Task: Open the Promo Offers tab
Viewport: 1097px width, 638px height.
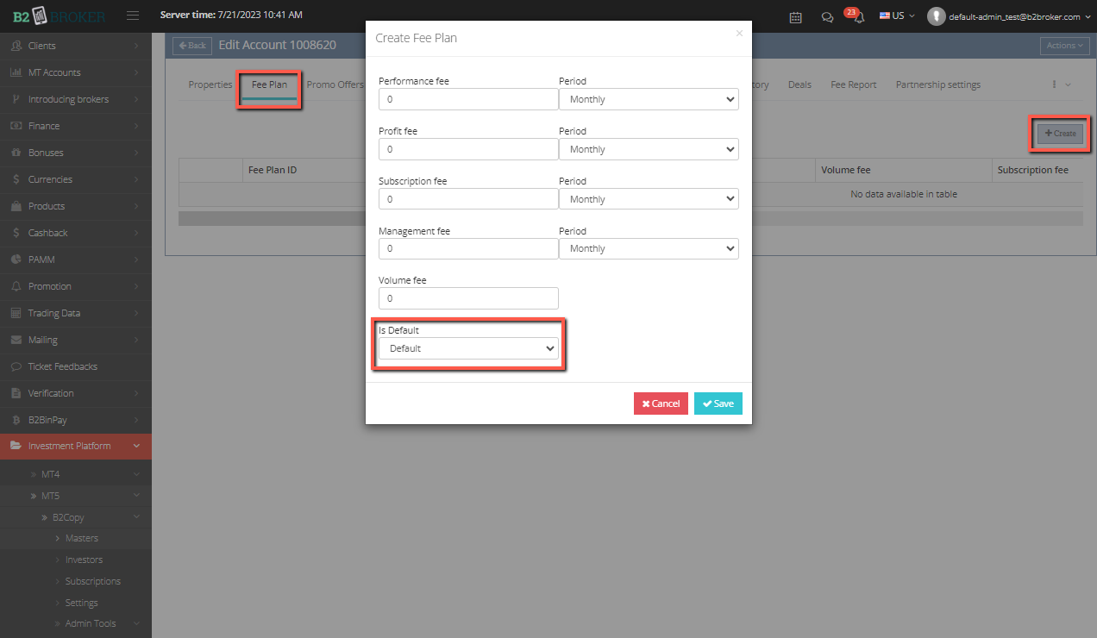Action: [335, 84]
